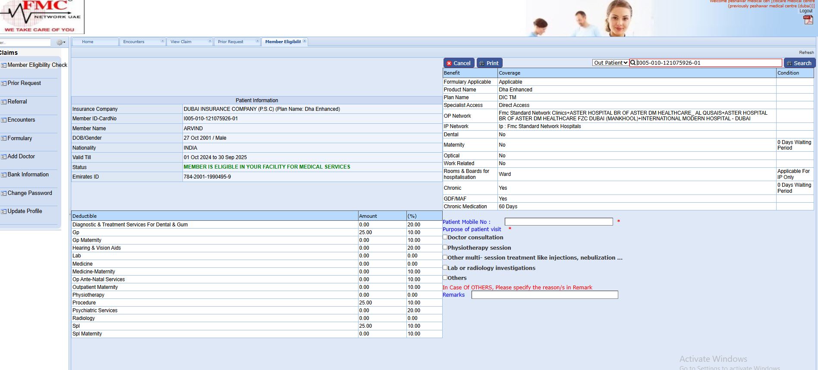
Task: Check the Doctor consultation checkbox
Action: 445,237
